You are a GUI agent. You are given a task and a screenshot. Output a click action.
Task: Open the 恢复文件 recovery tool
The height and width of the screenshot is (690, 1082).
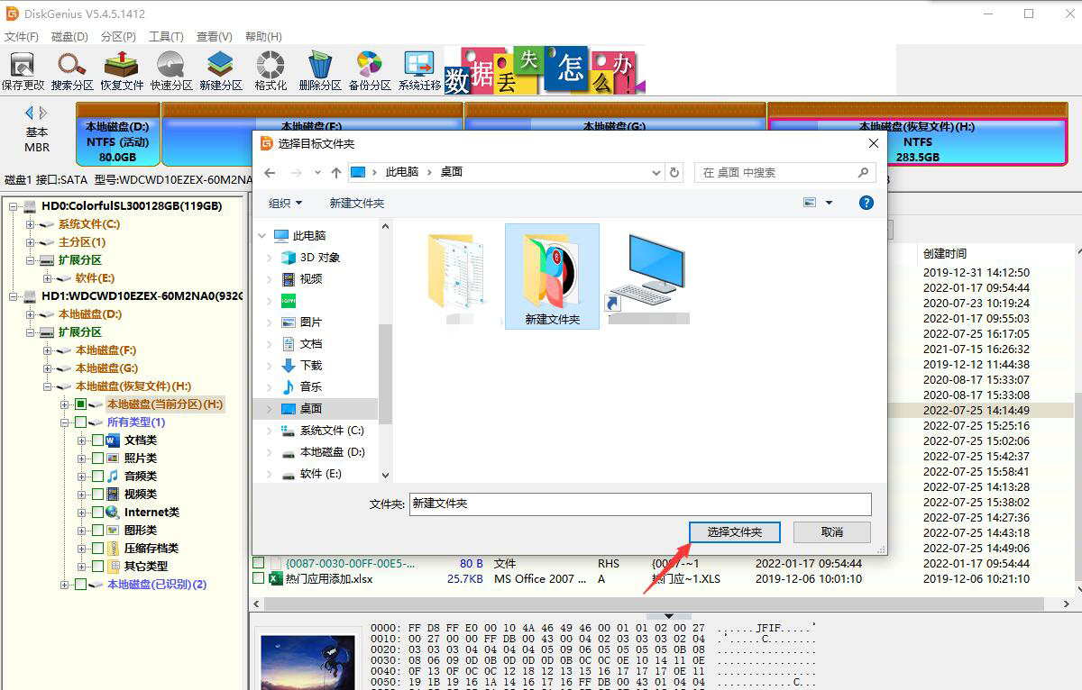pos(120,68)
